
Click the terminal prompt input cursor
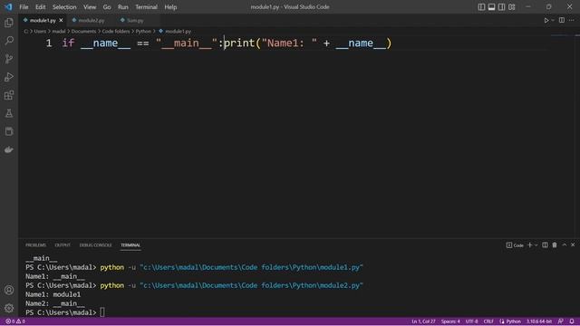tap(102, 312)
